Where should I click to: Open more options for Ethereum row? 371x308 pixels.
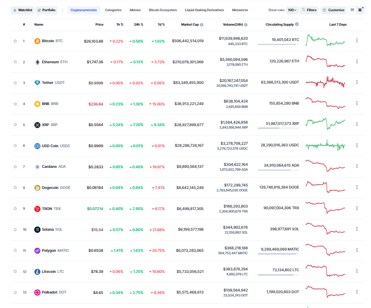(x=357, y=61)
